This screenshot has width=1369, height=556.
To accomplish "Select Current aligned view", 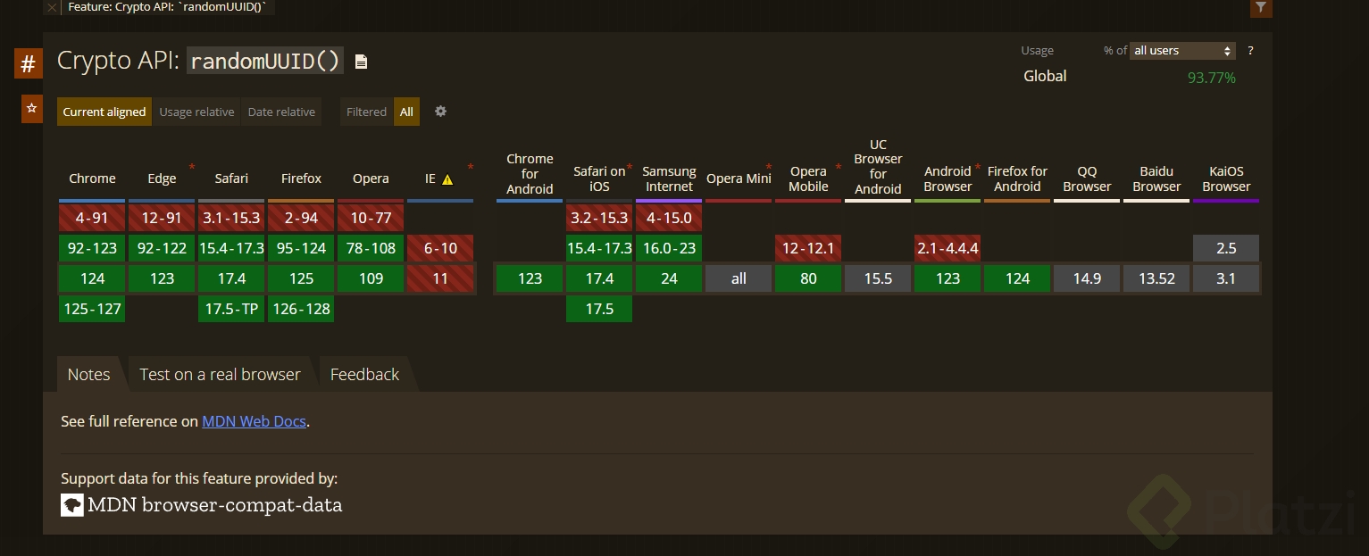I will tap(104, 112).
